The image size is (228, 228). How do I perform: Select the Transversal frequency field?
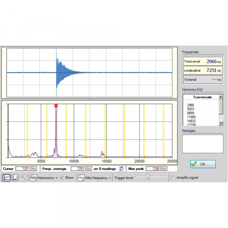pyautogui.click(x=201, y=61)
